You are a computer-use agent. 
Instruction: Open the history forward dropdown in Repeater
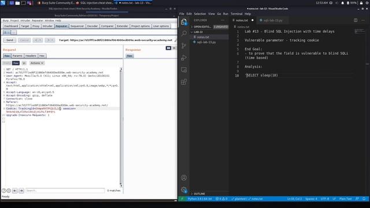[50, 40]
